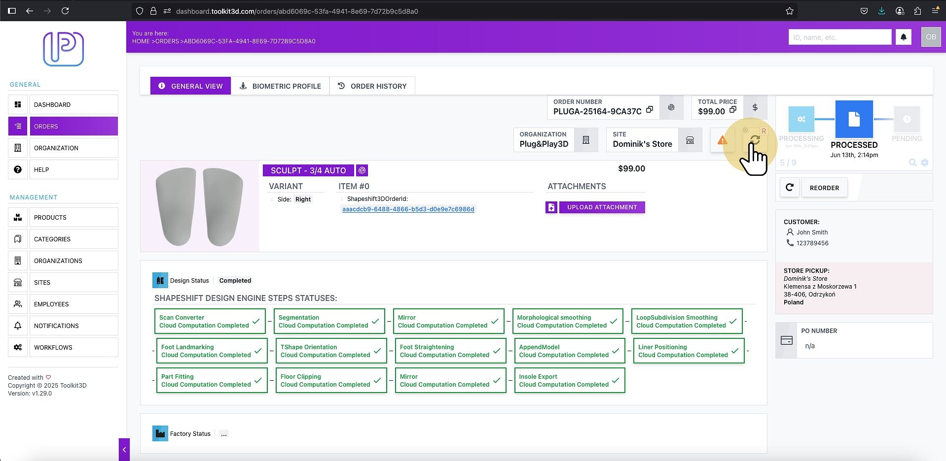
Task: Open the organization building icon for Plug&Play3D
Action: [586, 140]
